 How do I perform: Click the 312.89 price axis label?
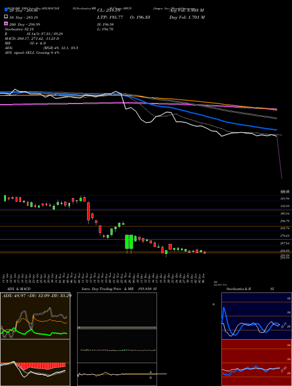click(x=284, y=206)
